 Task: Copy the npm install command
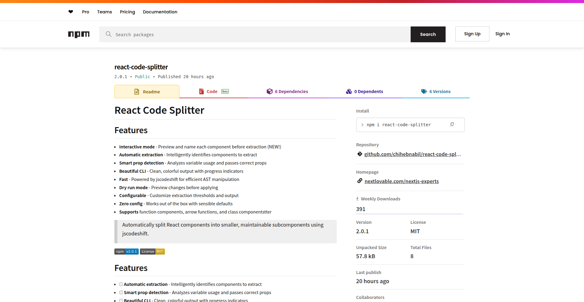tap(452, 124)
